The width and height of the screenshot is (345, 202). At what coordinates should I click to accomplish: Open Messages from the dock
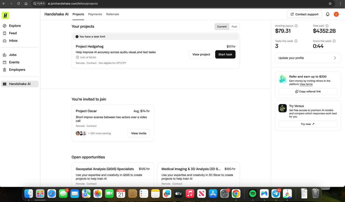tap(63, 193)
